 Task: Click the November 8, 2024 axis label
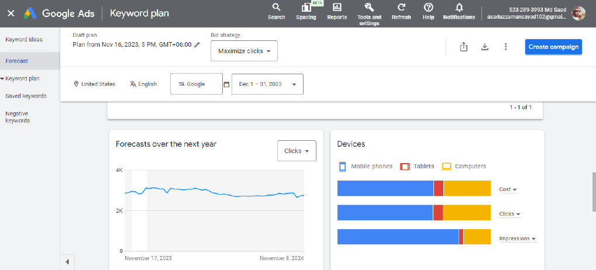pos(282,258)
